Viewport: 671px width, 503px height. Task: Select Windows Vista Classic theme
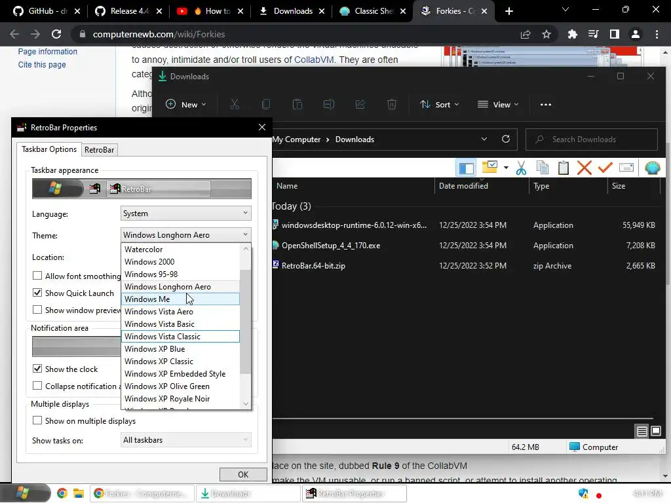[181, 337]
